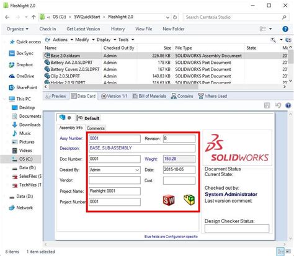Click the yellow-green assembly icon on the card
294x256 pixels.
[x=189, y=200]
